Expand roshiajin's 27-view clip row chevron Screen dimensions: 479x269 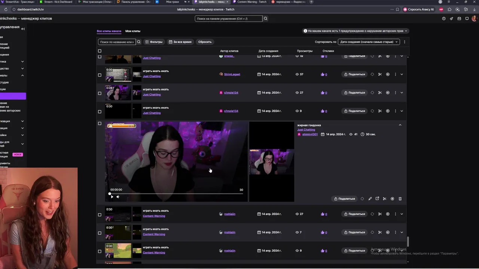(x=402, y=214)
